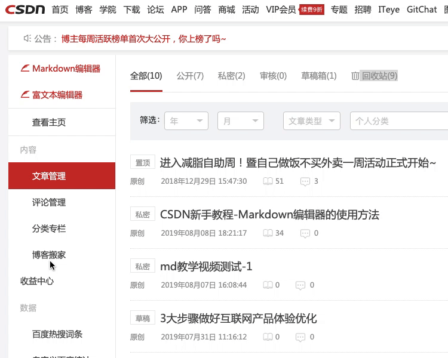Select 评论管理 in sidebar
448x358 pixels.
pos(49,202)
